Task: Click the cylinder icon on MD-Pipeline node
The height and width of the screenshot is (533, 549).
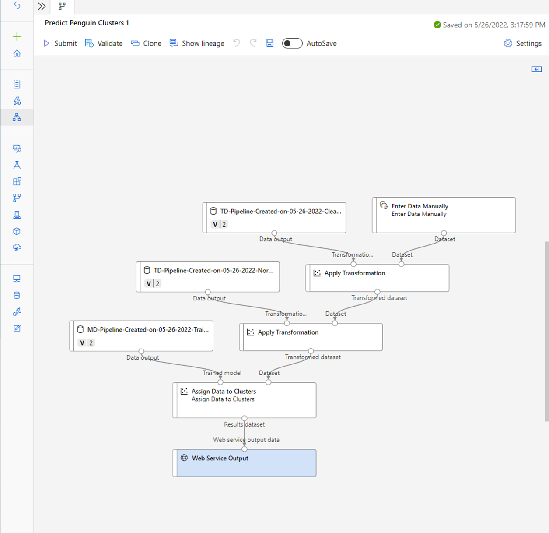Action: point(80,329)
